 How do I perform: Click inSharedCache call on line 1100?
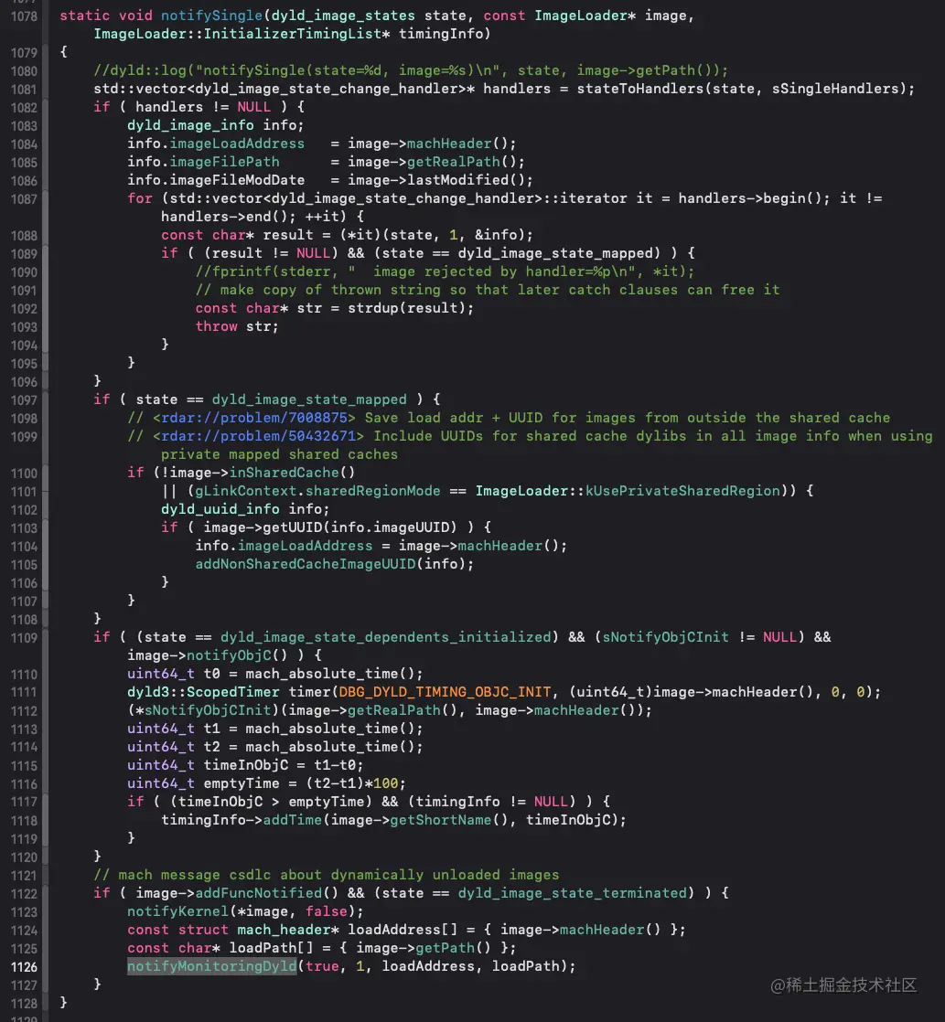click(x=292, y=473)
